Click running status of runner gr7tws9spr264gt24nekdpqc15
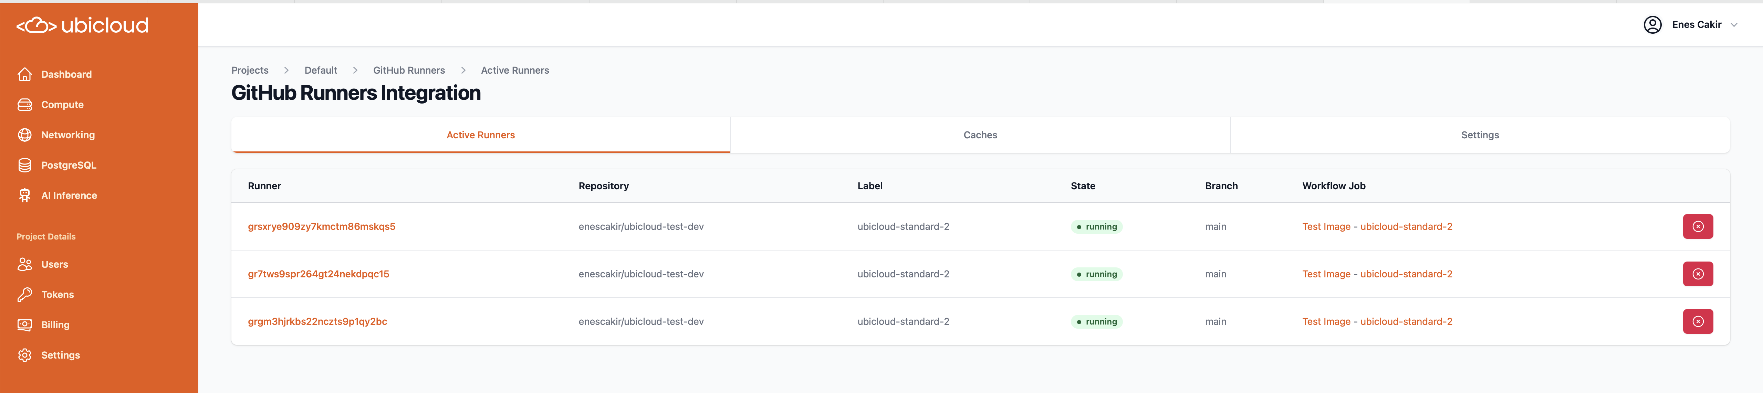This screenshot has height=393, width=1763. [x=1096, y=274]
